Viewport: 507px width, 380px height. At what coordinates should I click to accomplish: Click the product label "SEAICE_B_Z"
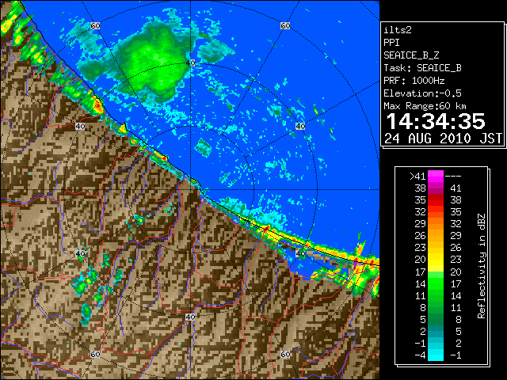tap(411, 55)
